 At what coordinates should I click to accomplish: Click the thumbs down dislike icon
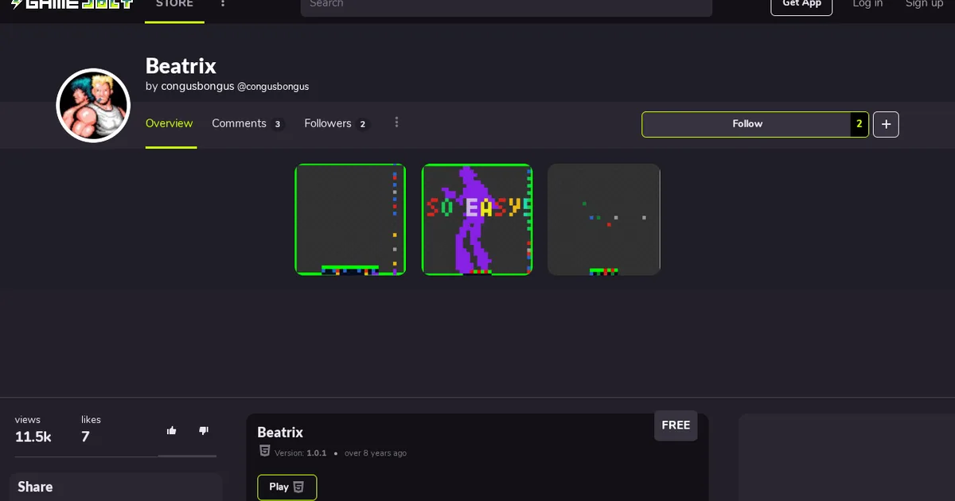click(204, 430)
